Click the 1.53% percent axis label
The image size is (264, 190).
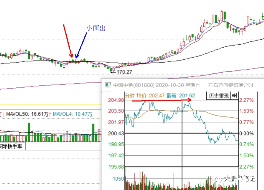coord(246,111)
